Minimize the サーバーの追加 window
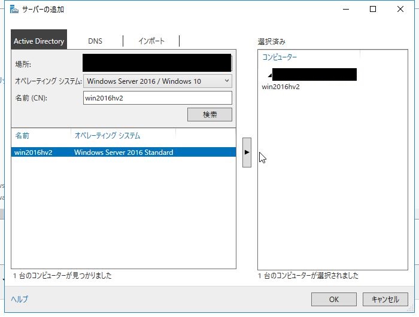Image resolution: width=419 pixels, height=317 pixels. coord(346,9)
